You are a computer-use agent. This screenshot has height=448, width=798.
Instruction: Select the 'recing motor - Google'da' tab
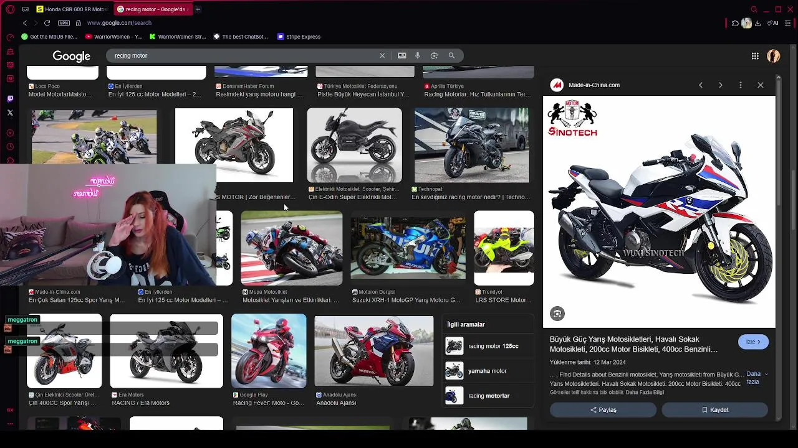(152, 9)
